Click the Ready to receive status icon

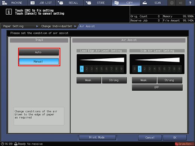[16, 144]
